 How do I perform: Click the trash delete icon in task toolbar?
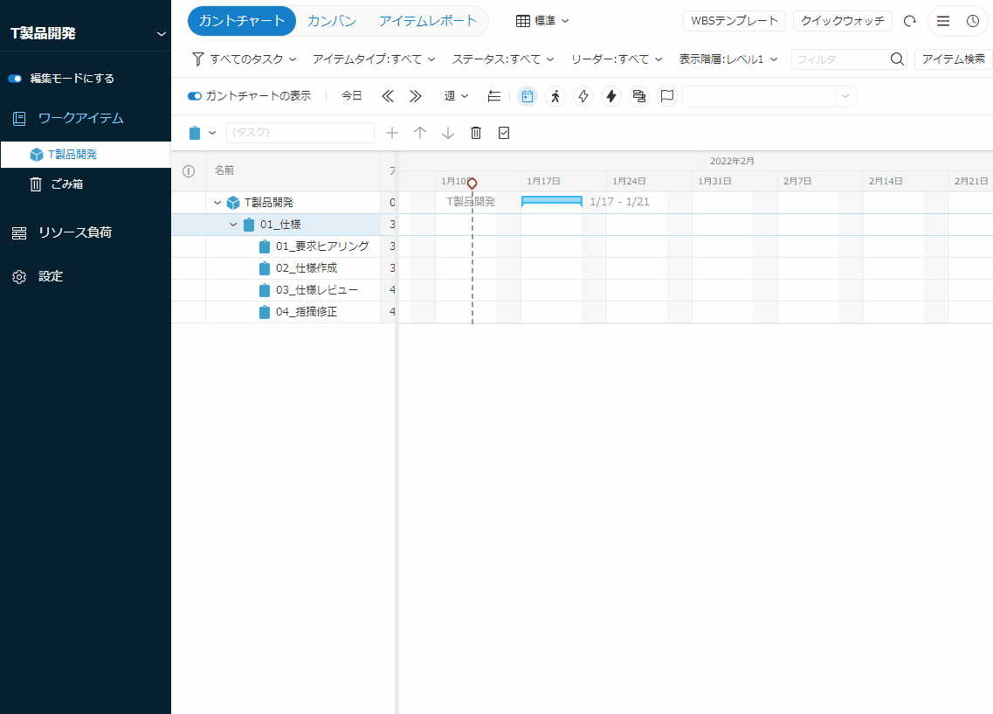click(476, 133)
